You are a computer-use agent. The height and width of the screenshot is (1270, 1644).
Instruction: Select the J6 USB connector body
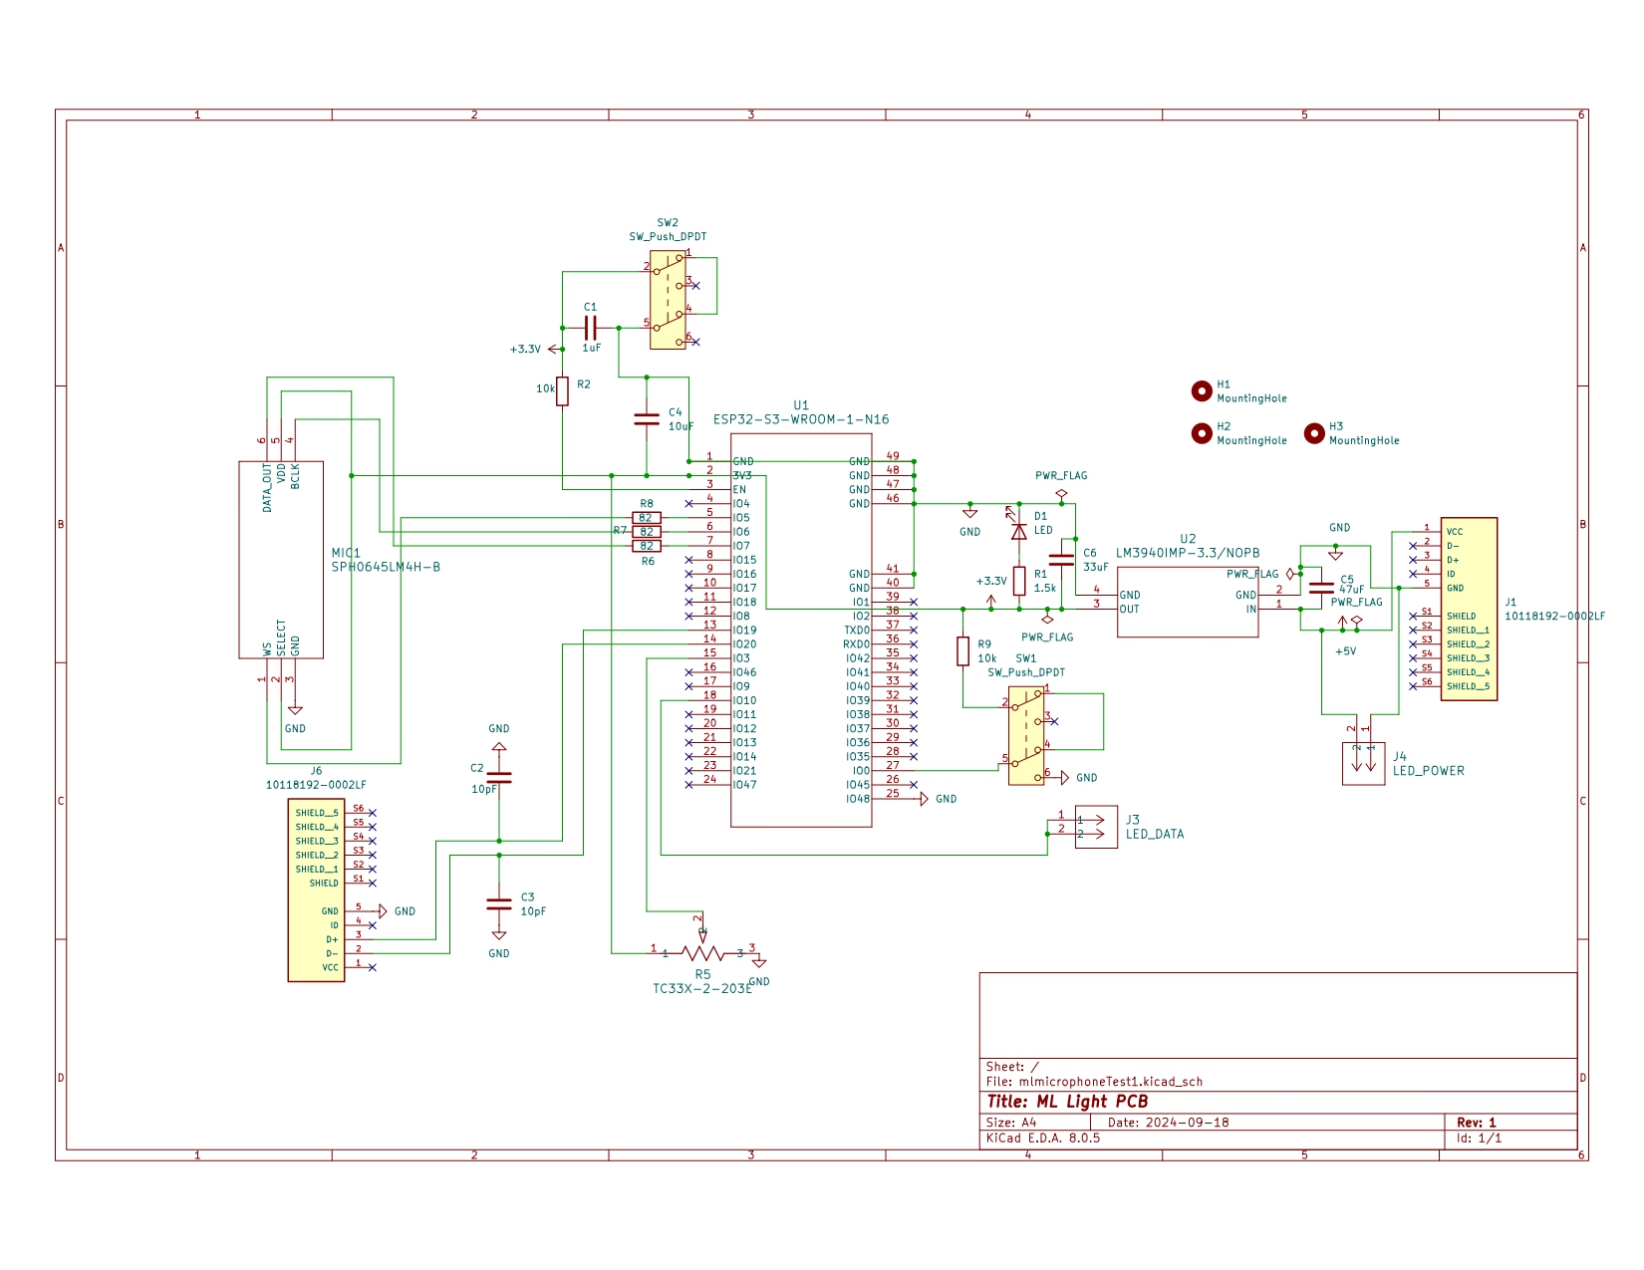[x=316, y=890]
